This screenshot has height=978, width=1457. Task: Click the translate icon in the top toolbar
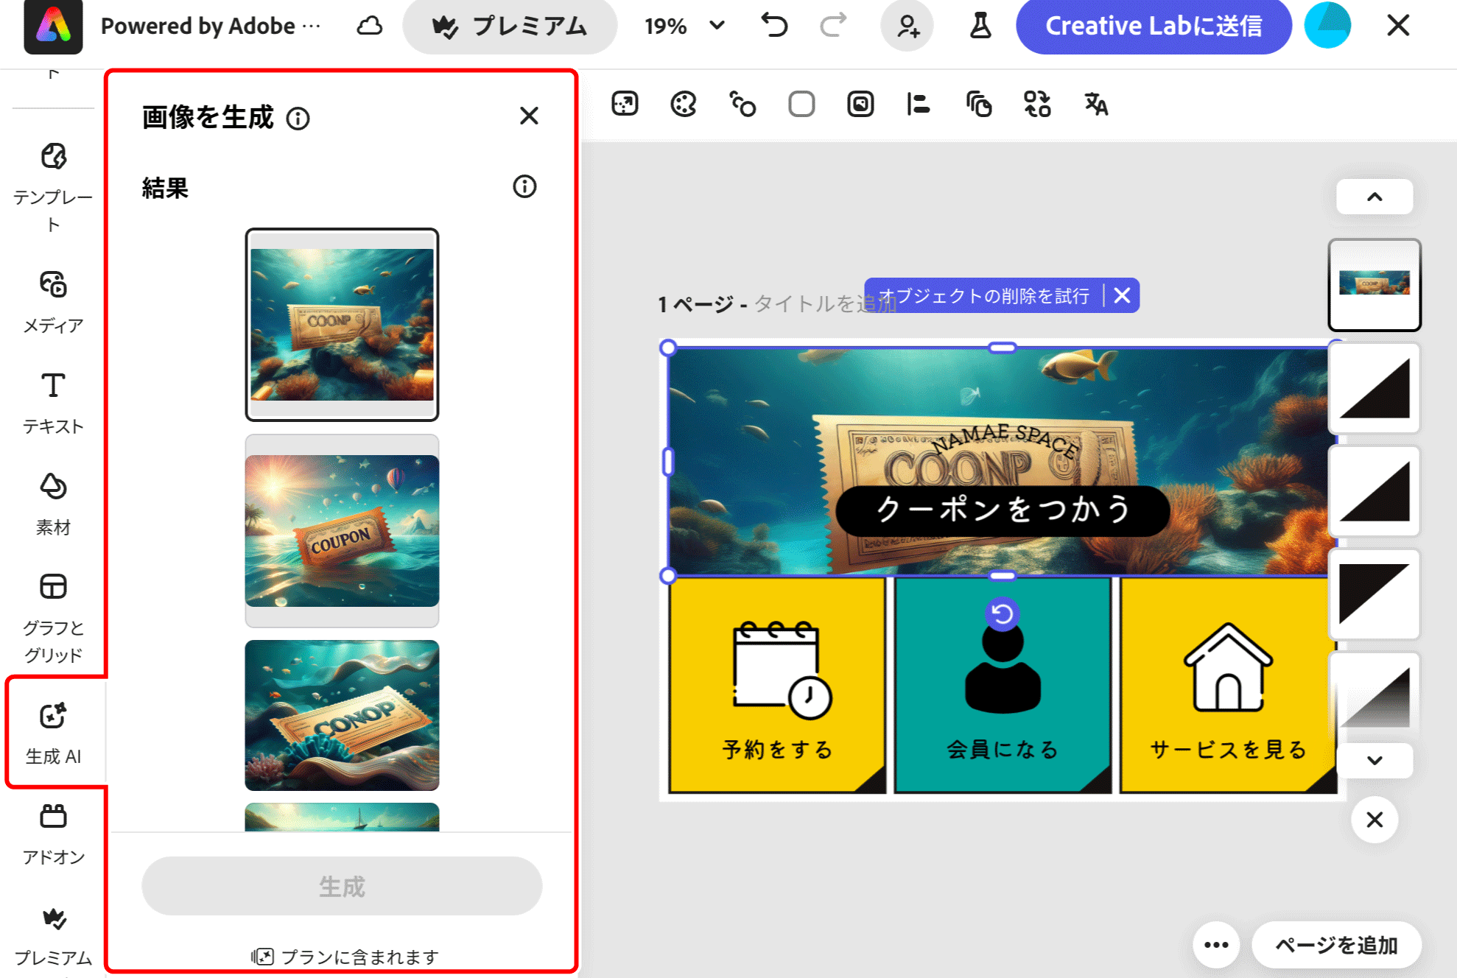[x=1095, y=105]
